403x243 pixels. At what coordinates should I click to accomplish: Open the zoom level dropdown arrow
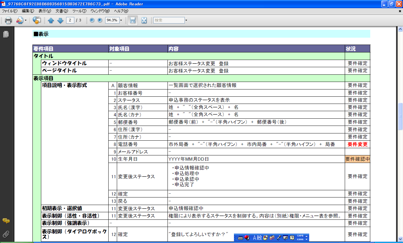click(x=121, y=20)
